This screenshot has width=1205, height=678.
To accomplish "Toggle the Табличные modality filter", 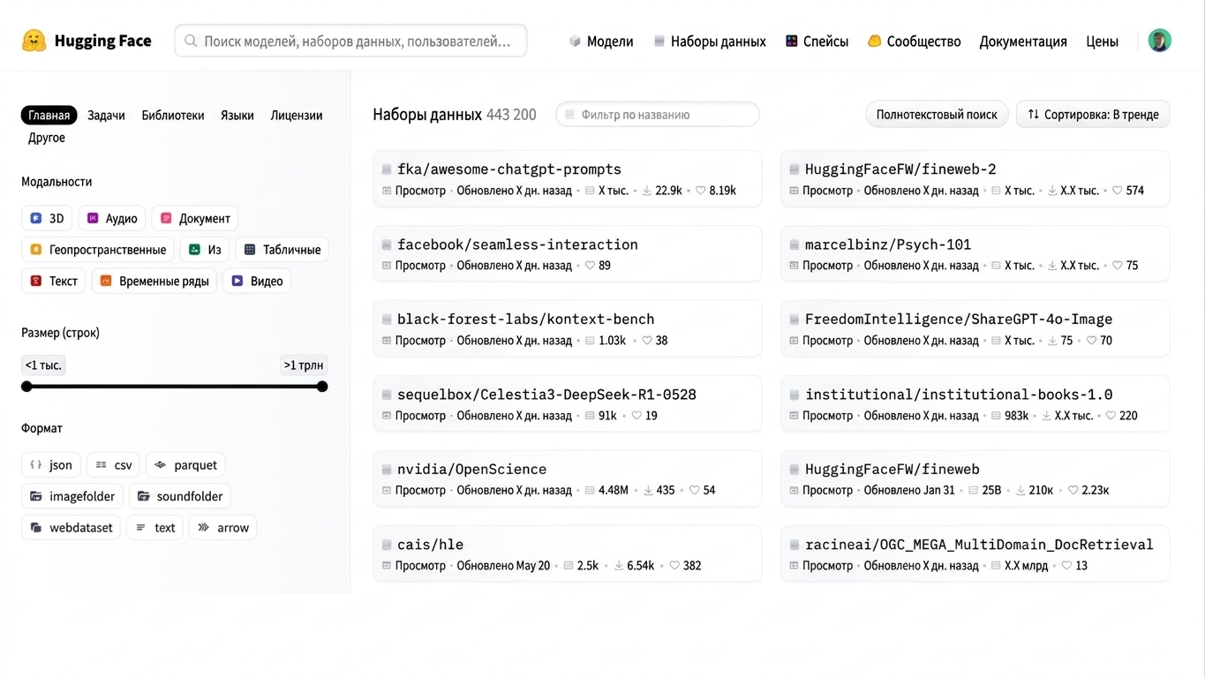I will tap(282, 250).
